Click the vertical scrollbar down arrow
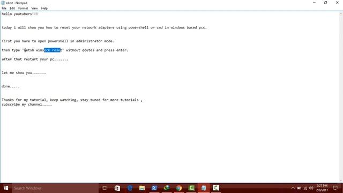343x193 pixels. [x=341, y=180]
